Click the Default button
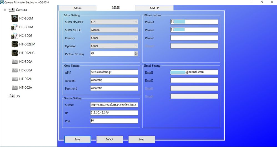 (109, 139)
